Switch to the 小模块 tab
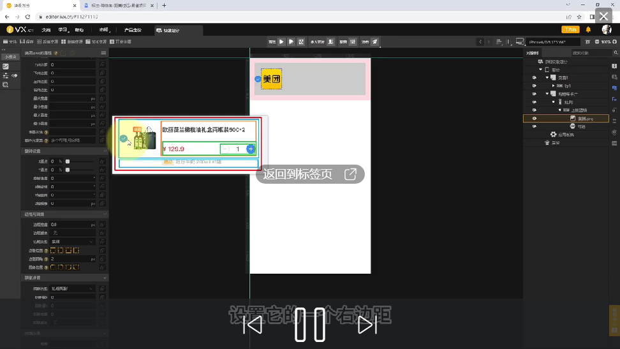Image resolution: width=620 pixels, height=349 pixels. point(10,57)
